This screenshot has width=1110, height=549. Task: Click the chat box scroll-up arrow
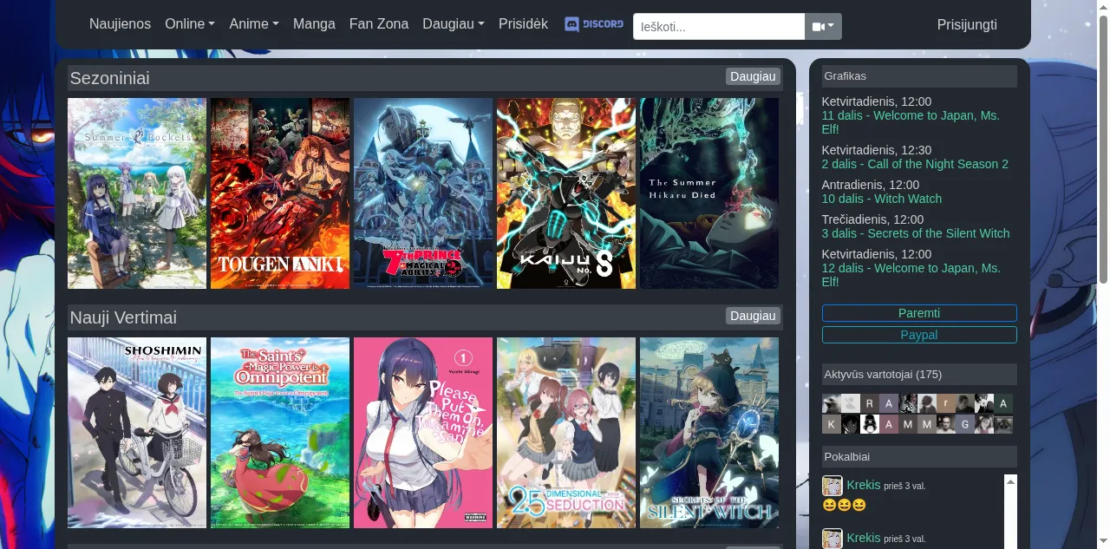(1010, 481)
